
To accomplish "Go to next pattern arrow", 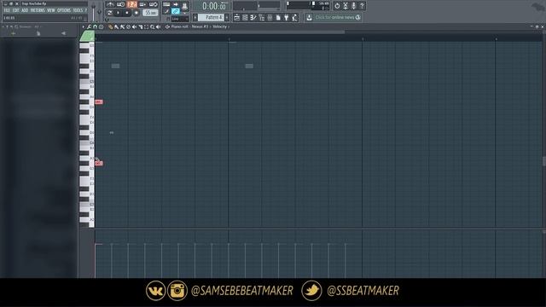I will (x=227, y=17).
